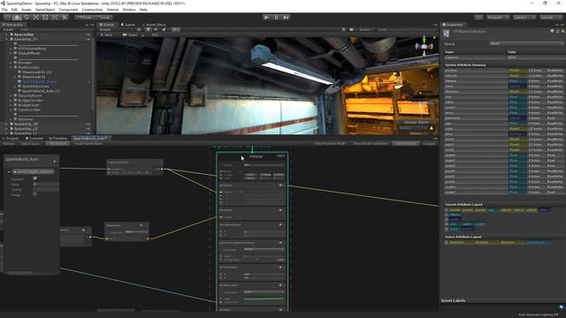Viewport: 566px width, 318px height.
Task: Open the Account dropdown
Action: [497, 18]
